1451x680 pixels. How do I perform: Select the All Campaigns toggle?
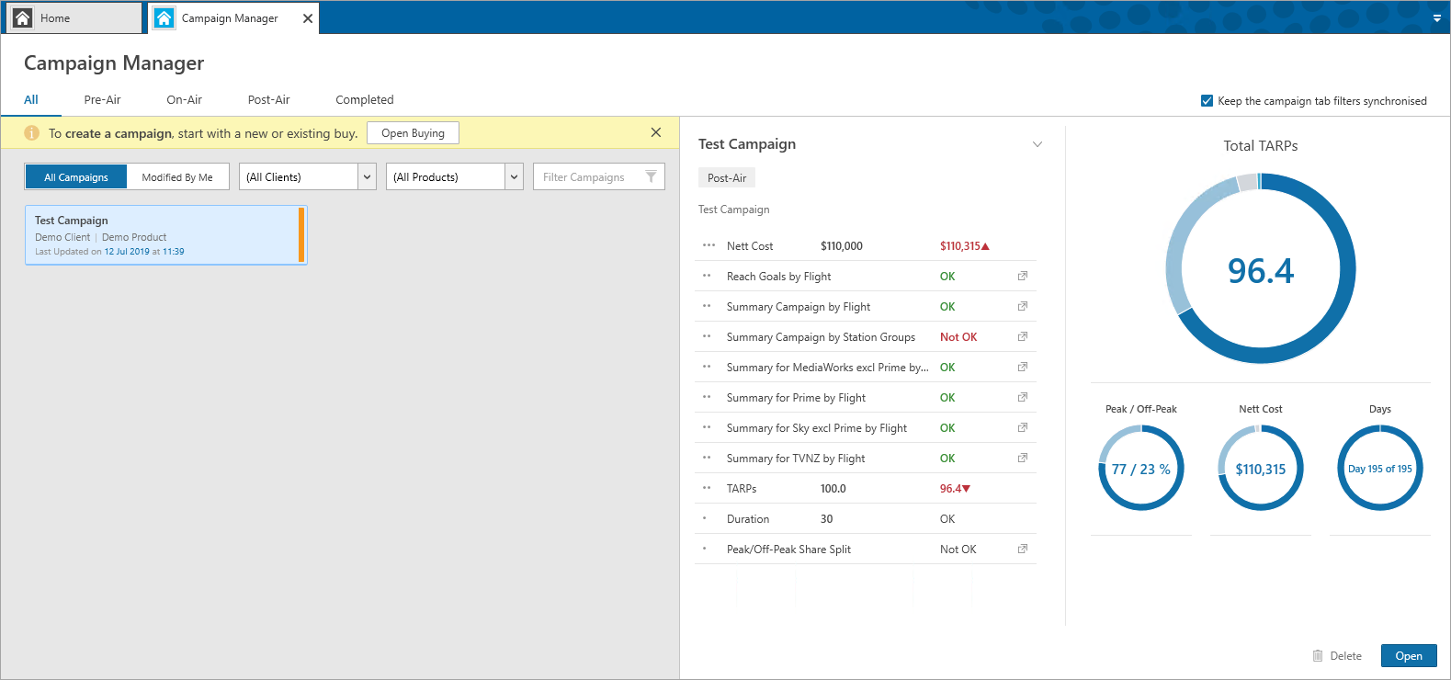click(x=76, y=177)
